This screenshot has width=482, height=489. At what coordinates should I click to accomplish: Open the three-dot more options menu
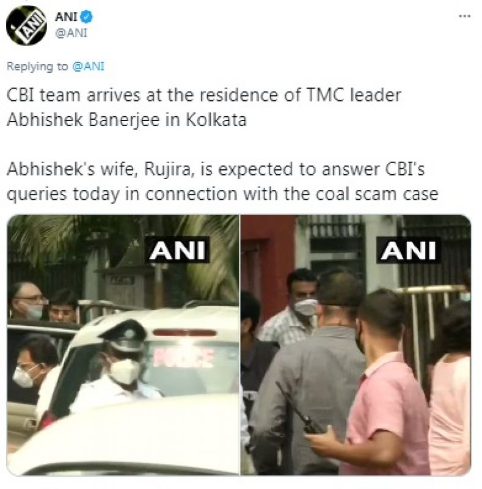(464, 16)
